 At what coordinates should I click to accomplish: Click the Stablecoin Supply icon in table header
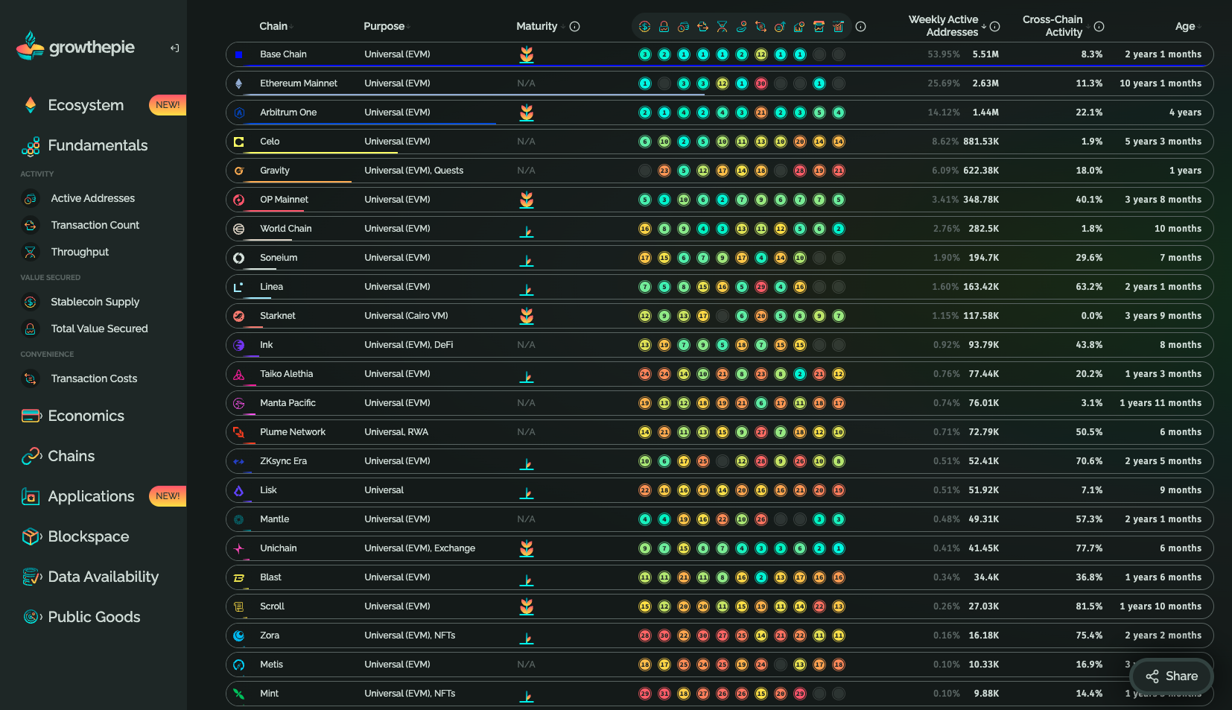pos(644,27)
